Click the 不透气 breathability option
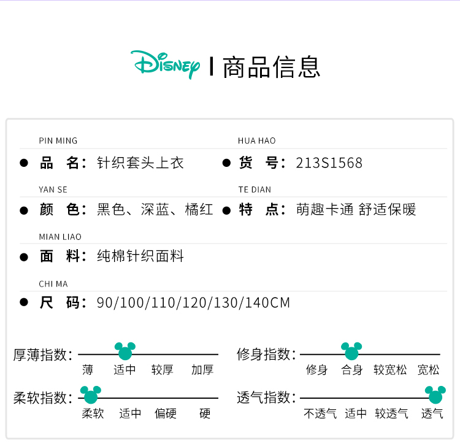Screen dimensions: 460x443 click(x=320, y=414)
